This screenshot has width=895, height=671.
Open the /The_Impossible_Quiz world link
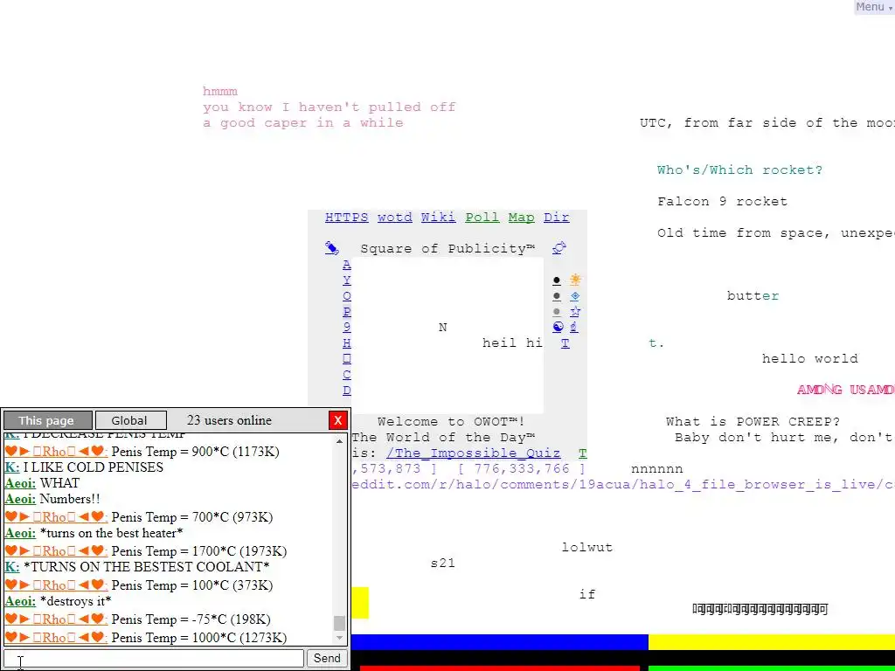click(473, 453)
